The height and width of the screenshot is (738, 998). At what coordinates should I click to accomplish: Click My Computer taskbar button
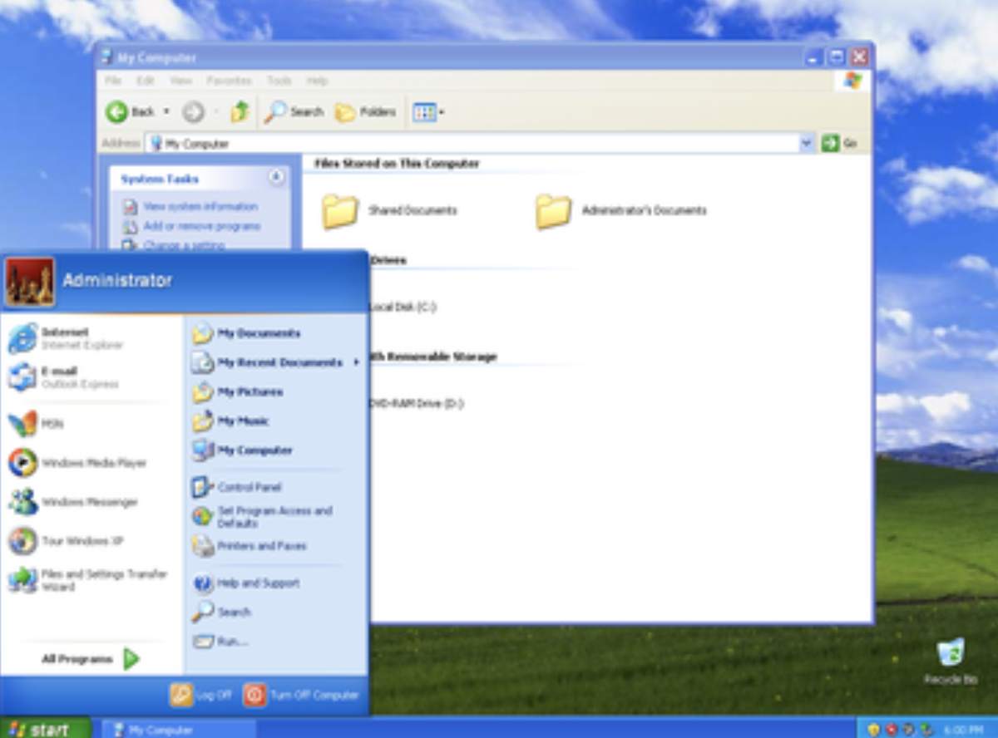click(x=179, y=730)
